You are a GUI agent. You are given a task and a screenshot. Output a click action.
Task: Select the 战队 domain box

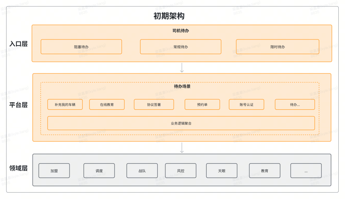click(142, 171)
